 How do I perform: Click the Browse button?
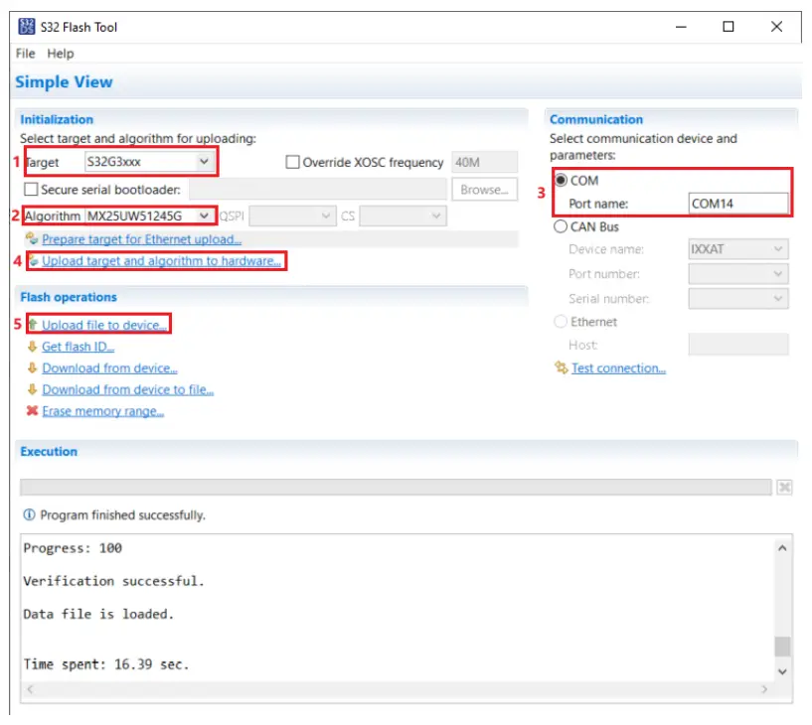pyautogui.click(x=484, y=190)
